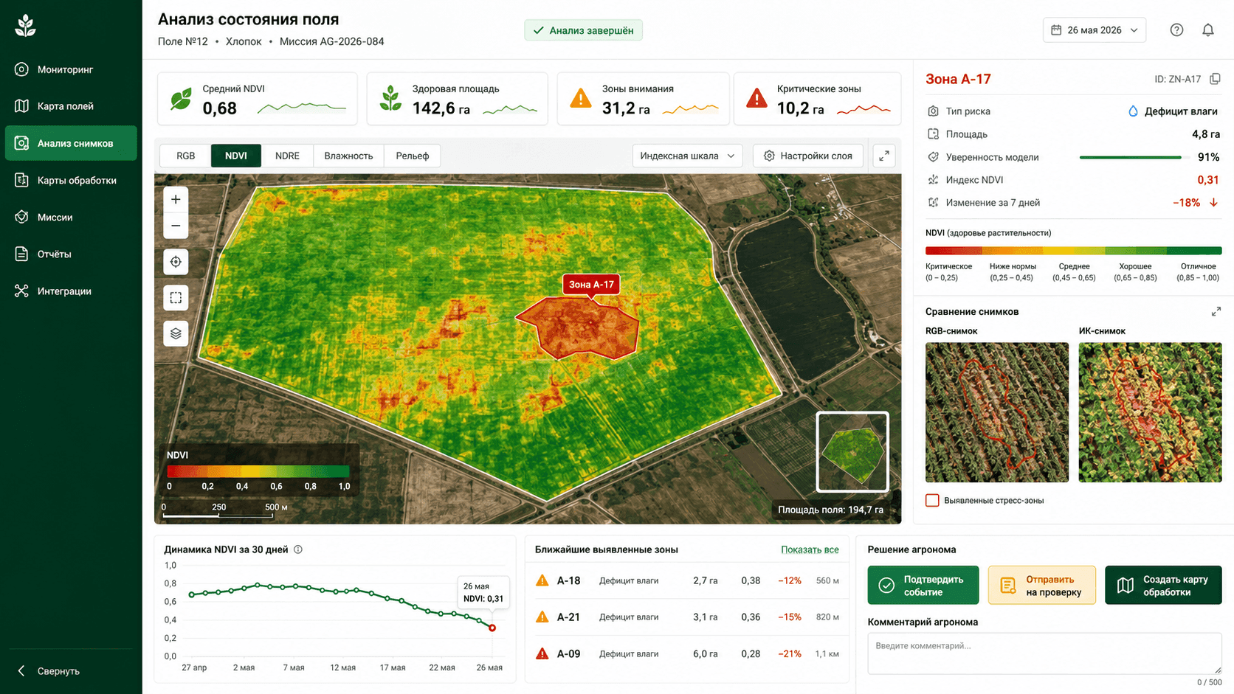Activate the area selection tool on map
The width and height of the screenshot is (1234, 694).
(x=176, y=298)
